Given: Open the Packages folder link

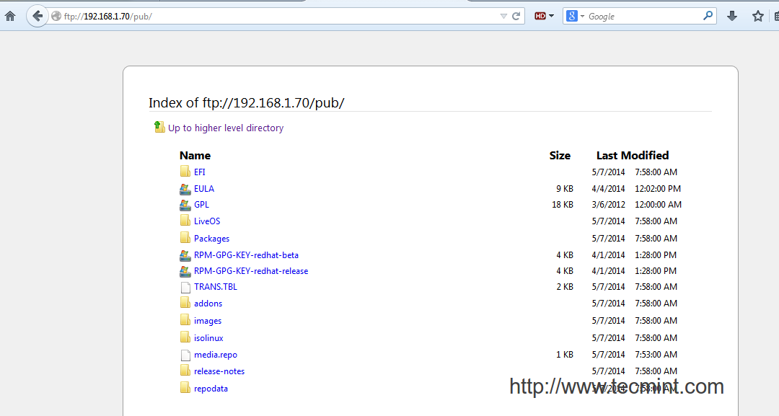Looking at the screenshot, I should 211,239.
